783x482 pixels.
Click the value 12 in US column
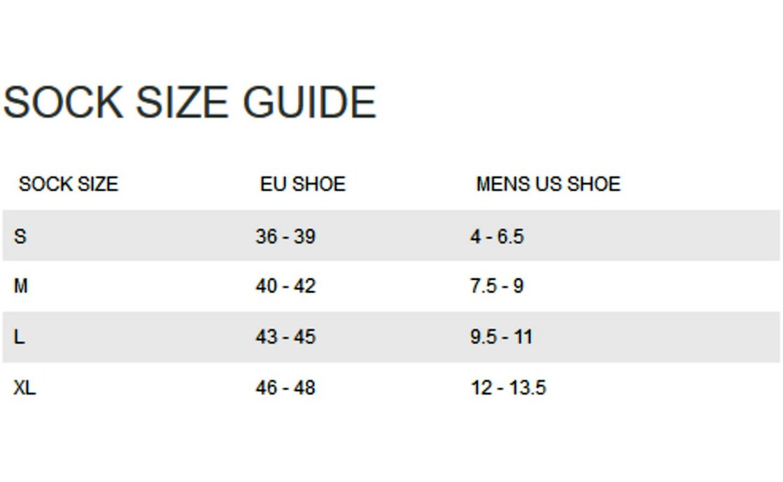click(481, 388)
